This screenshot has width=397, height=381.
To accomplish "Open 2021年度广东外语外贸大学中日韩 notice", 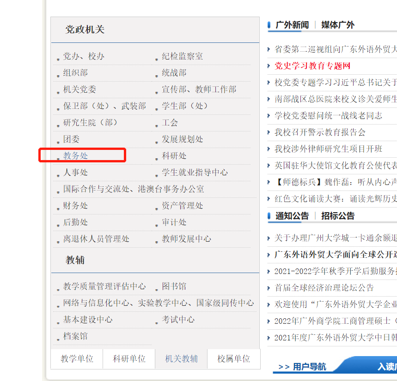I will (336, 338).
